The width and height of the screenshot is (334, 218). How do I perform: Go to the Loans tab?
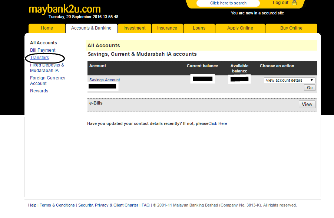(199, 28)
